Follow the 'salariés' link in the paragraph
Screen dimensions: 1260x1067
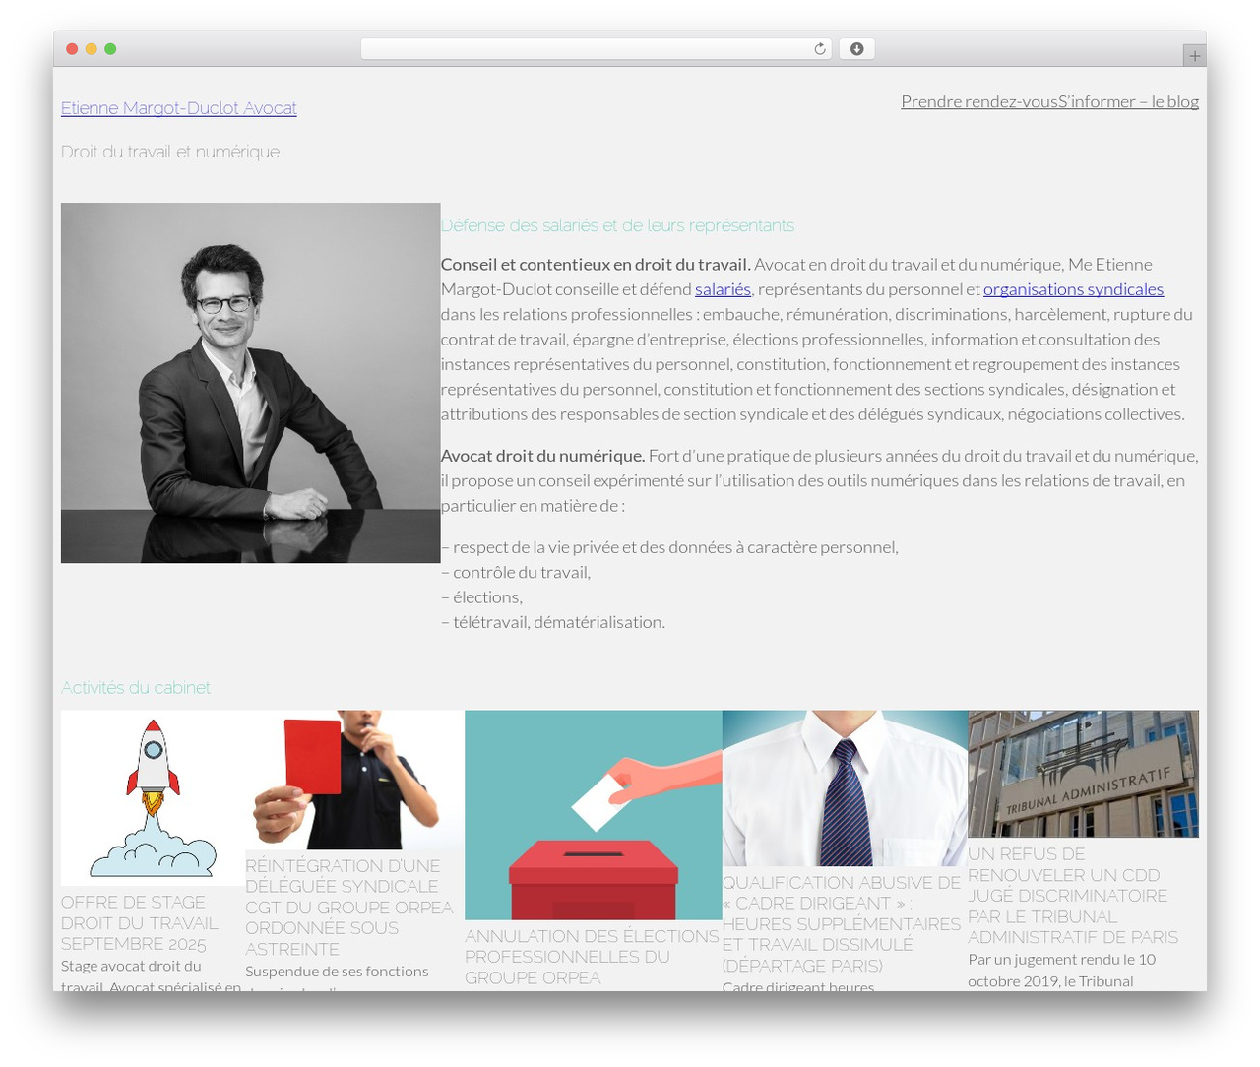723,289
